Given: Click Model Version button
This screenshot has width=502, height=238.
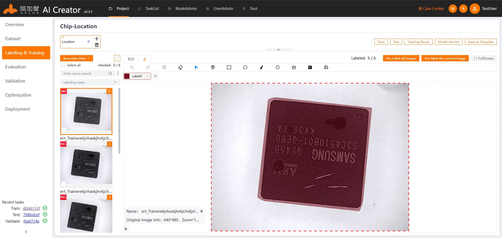Looking at the screenshot, I should tap(449, 42).
